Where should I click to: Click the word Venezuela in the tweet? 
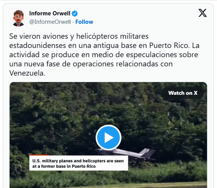(x=27, y=73)
